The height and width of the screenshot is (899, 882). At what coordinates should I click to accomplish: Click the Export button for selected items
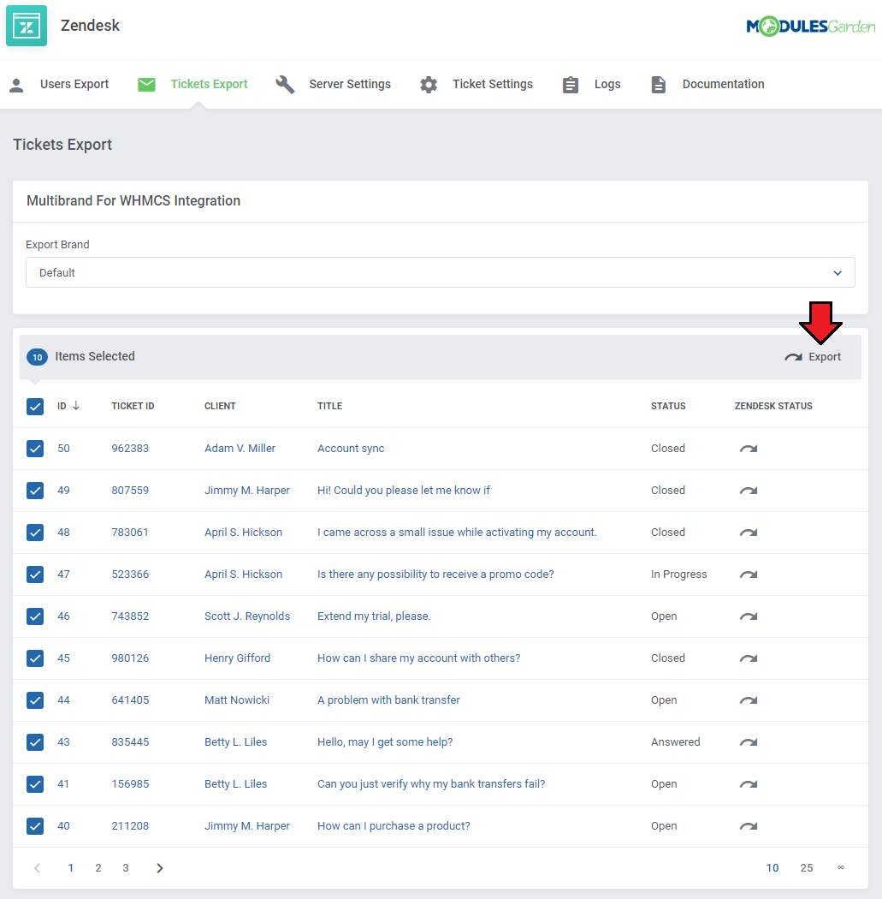coord(813,357)
